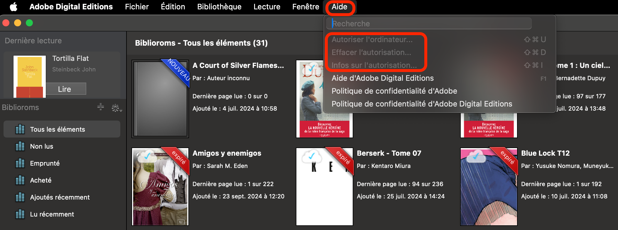The height and width of the screenshot is (230, 618).
Task: Open the Fichier menu
Action: [x=137, y=7]
